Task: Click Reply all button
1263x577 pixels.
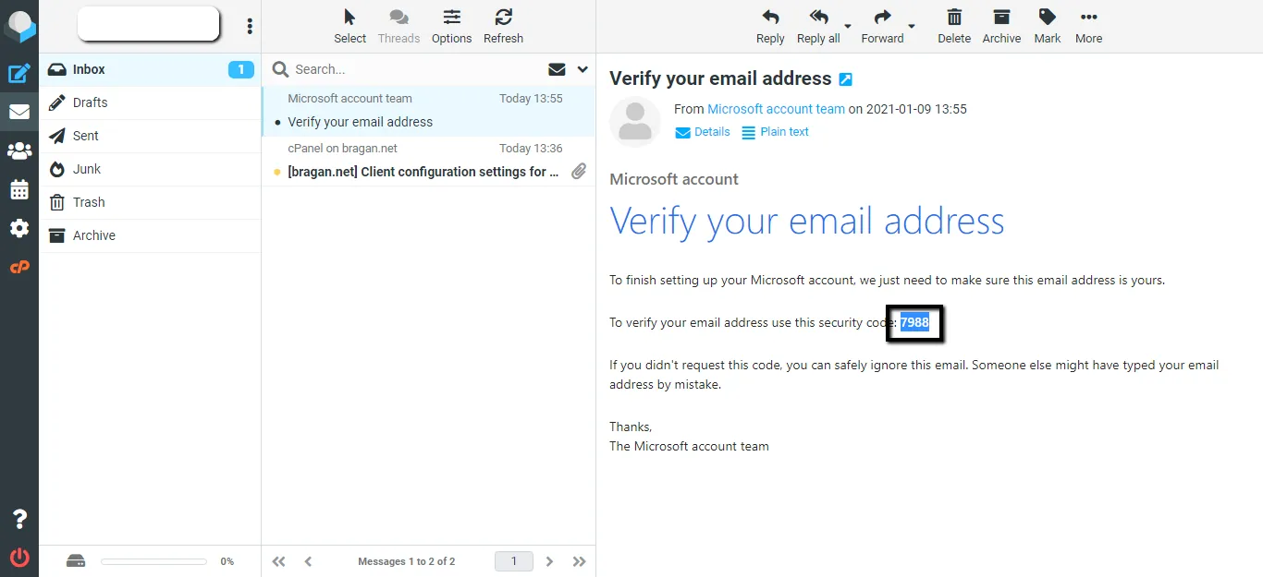Action: pyautogui.click(x=818, y=26)
